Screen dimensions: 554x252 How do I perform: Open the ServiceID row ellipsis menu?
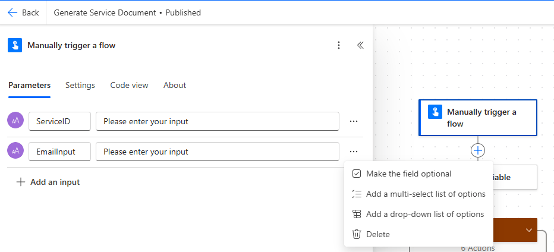[354, 121]
